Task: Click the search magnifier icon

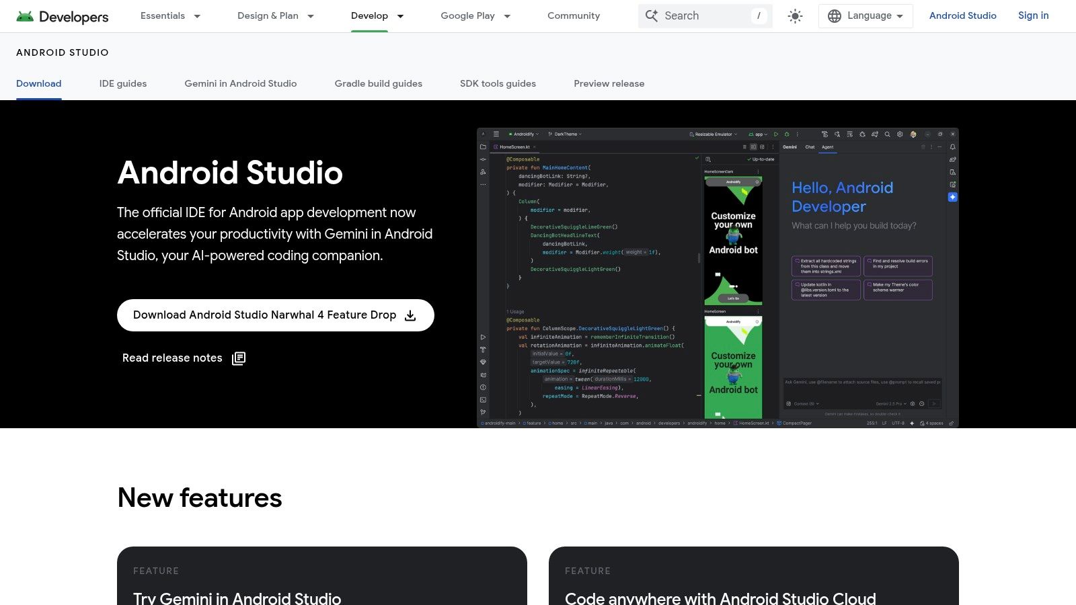Action: (651, 15)
